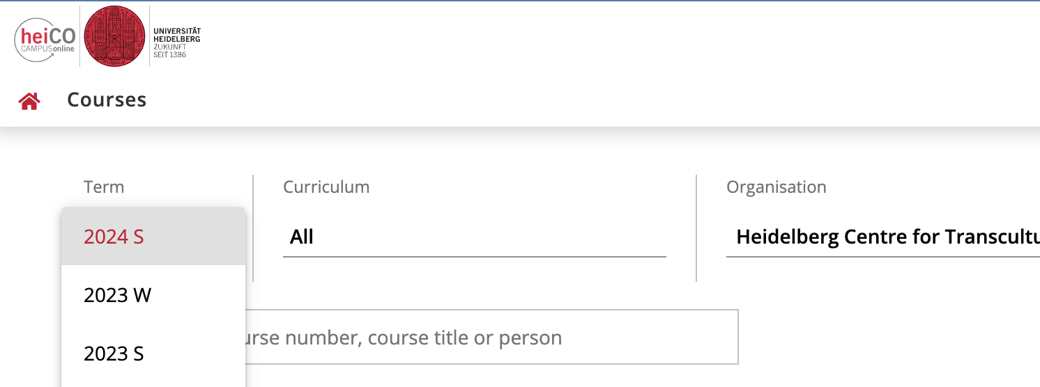Open the Curriculum dropdown showing All
1040x387 pixels.
[474, 237]
